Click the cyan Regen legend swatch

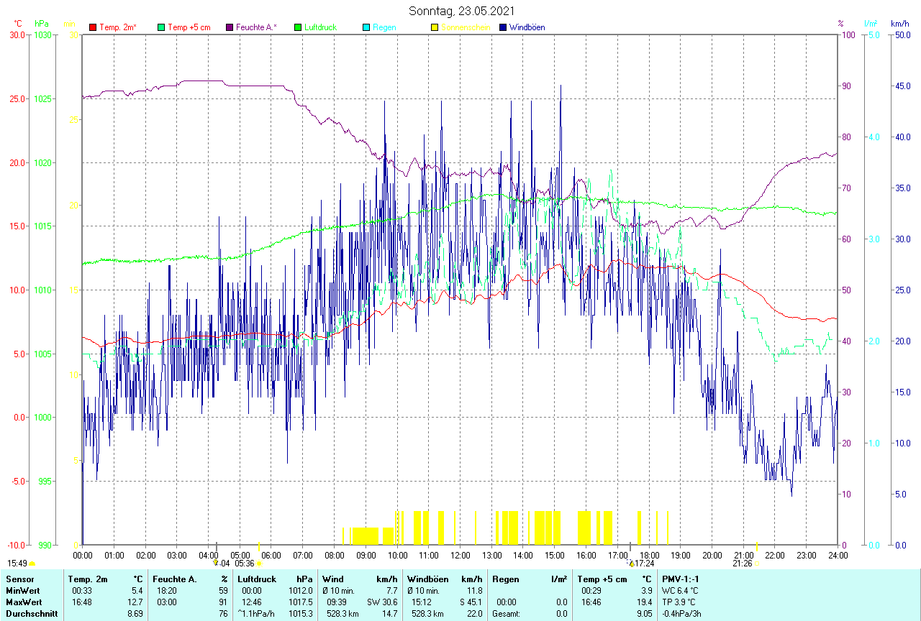[366, 27]
